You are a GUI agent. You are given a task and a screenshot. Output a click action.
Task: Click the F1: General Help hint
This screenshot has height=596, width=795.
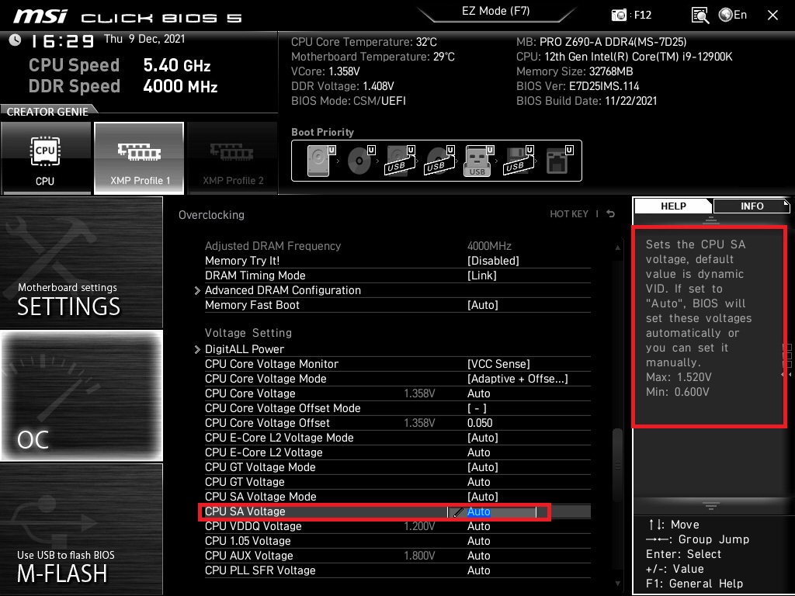point(694,584)
